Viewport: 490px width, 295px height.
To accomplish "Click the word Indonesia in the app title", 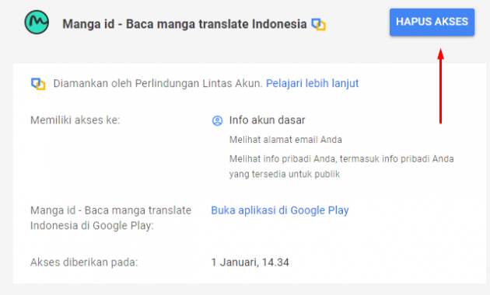I will [279, 24].
